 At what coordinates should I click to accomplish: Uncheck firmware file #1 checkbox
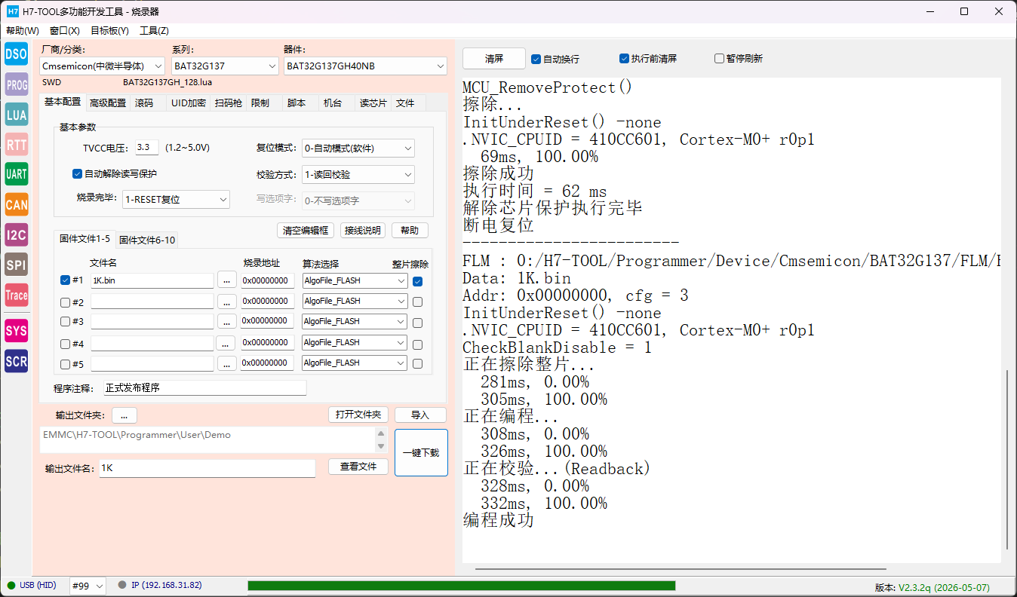65,280
